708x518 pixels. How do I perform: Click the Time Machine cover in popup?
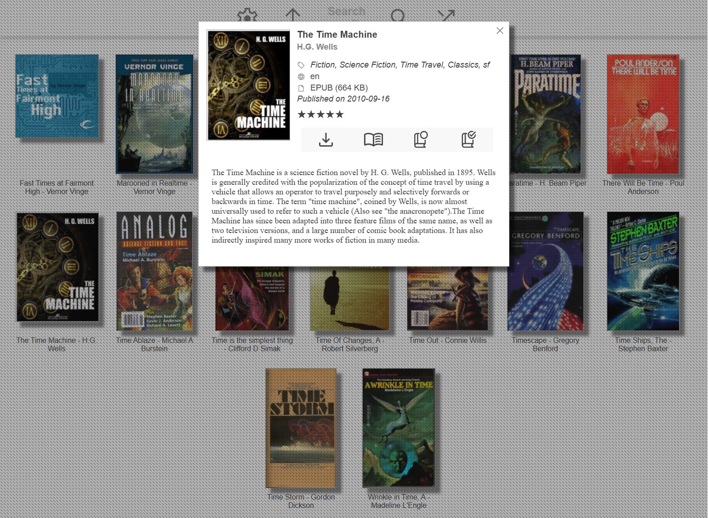[x=249, y=85]
